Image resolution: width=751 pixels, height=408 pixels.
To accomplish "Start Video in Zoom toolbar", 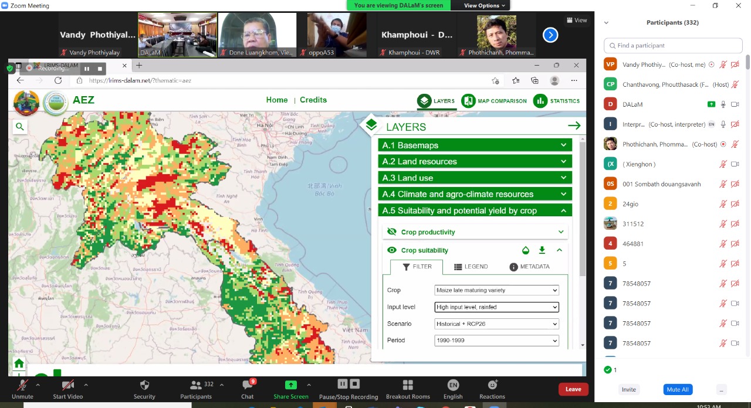I will tap(68, 389).
